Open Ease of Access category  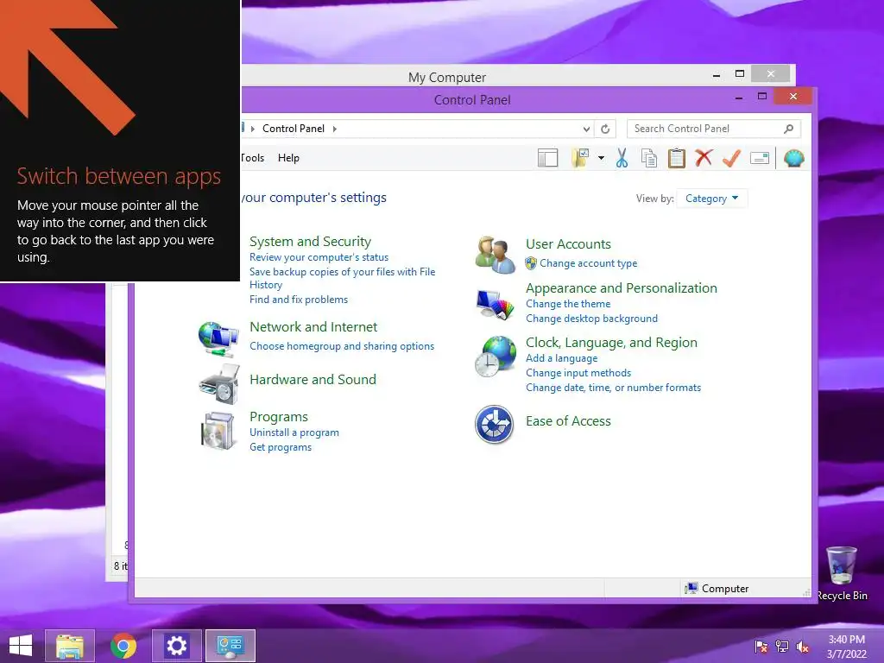tap(568, 421)
